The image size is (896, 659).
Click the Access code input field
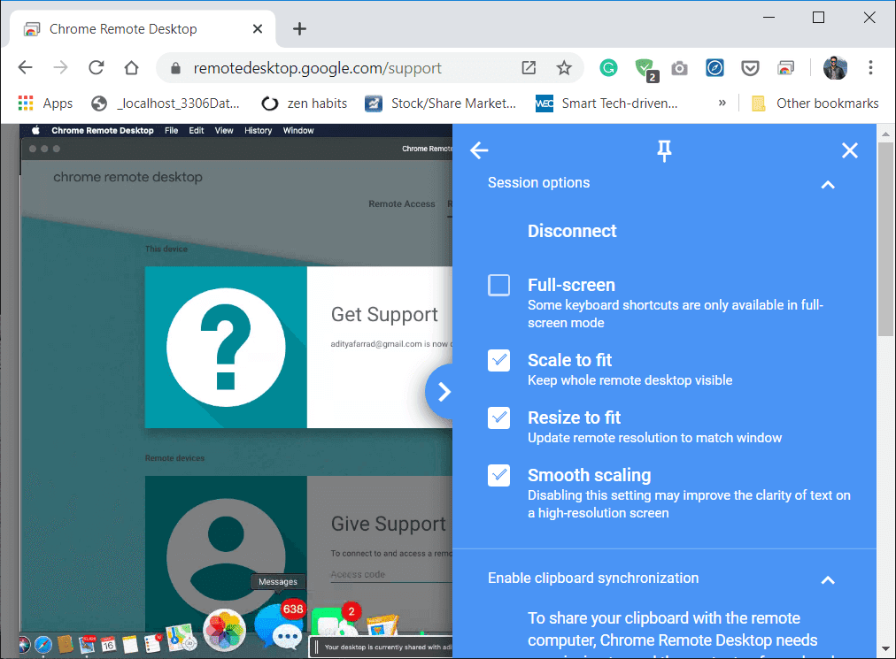(390, 574)
